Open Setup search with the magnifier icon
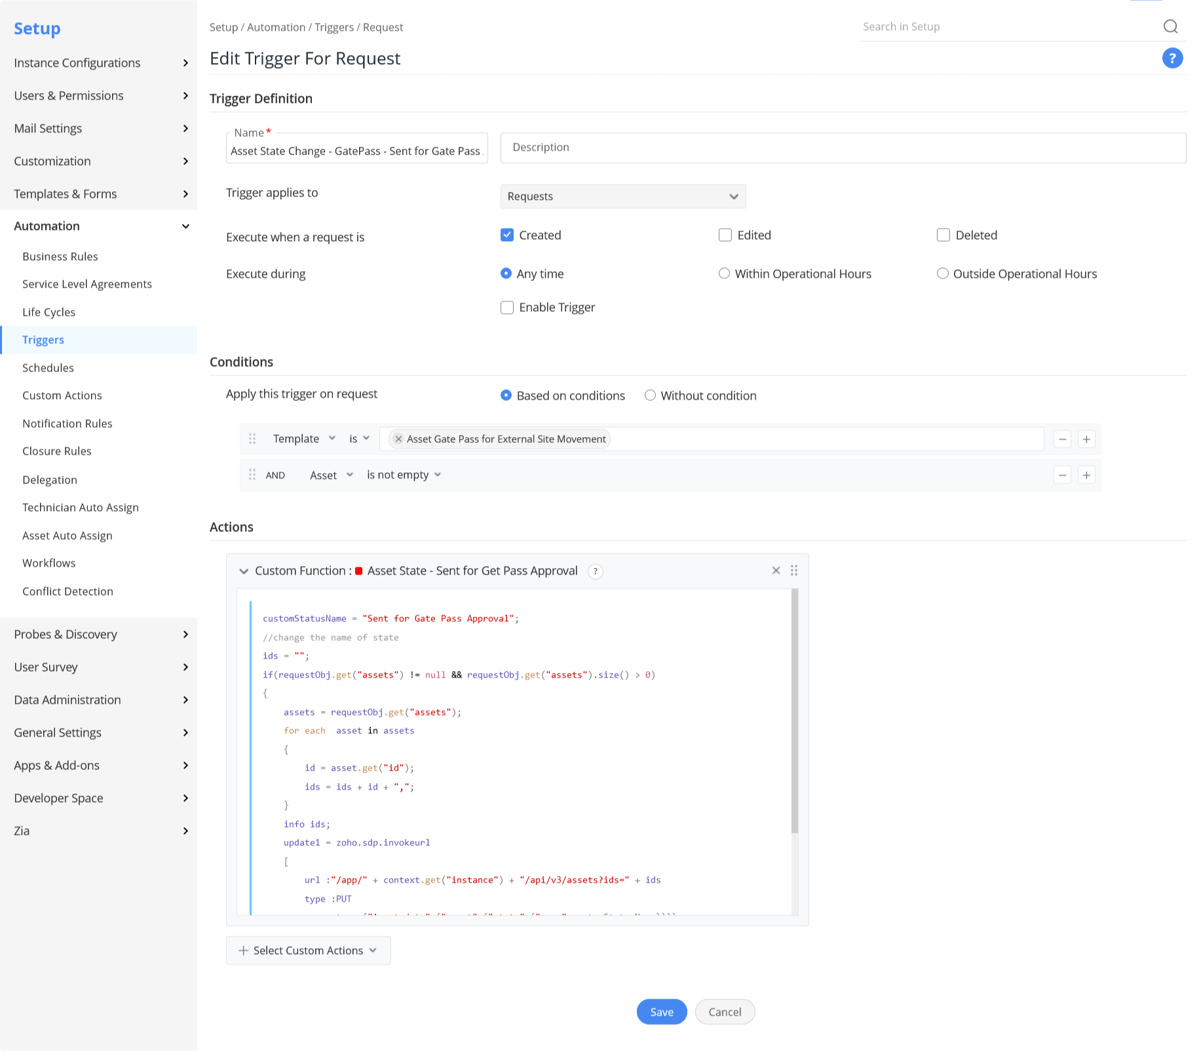Viewport: 1199px width, 1051px height. coord(1171,27)
